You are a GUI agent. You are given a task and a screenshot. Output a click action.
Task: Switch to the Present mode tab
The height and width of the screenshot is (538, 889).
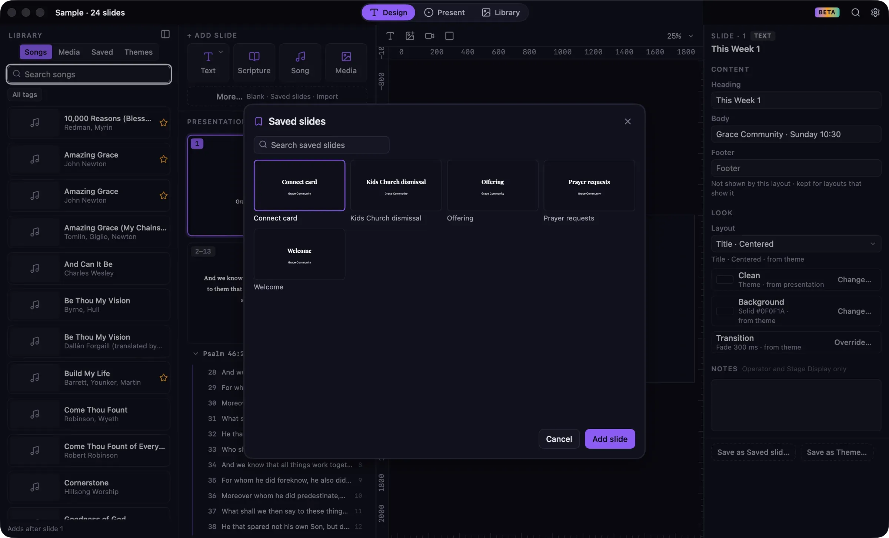[444, 13]
